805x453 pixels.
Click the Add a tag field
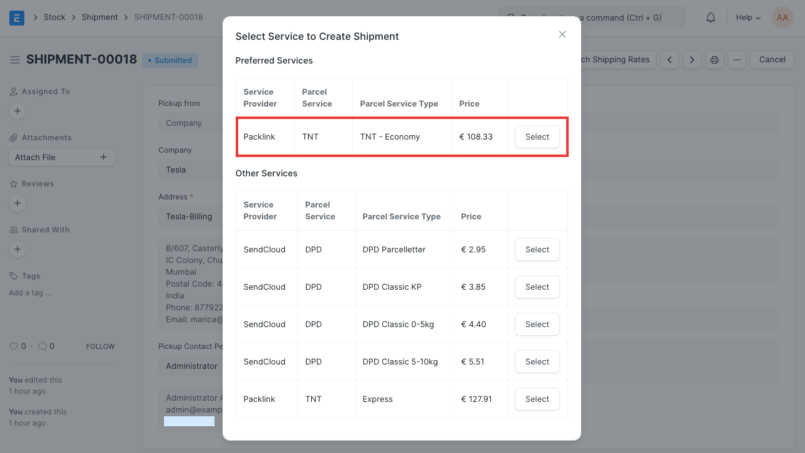(x=30, y=293)
